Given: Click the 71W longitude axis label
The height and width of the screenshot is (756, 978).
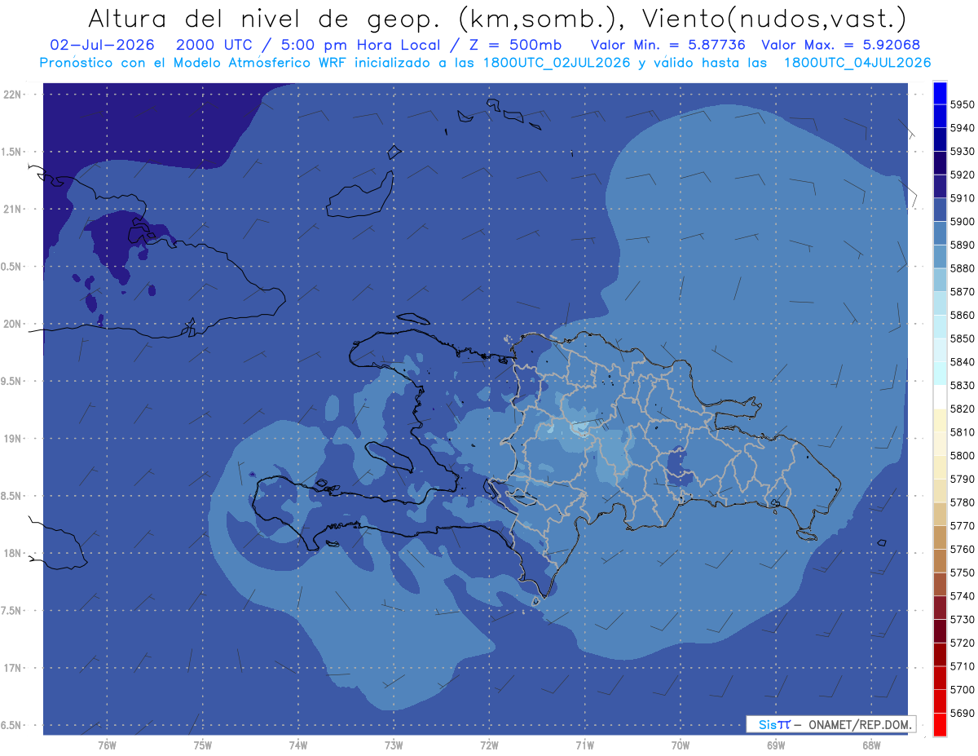Looking at the screenshot, I should click(x=584, y=745).
